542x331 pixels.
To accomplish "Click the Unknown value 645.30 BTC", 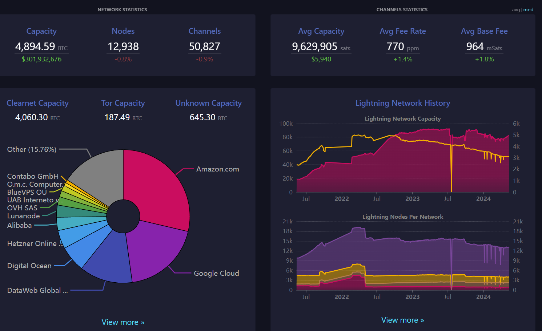I will 209,117.
